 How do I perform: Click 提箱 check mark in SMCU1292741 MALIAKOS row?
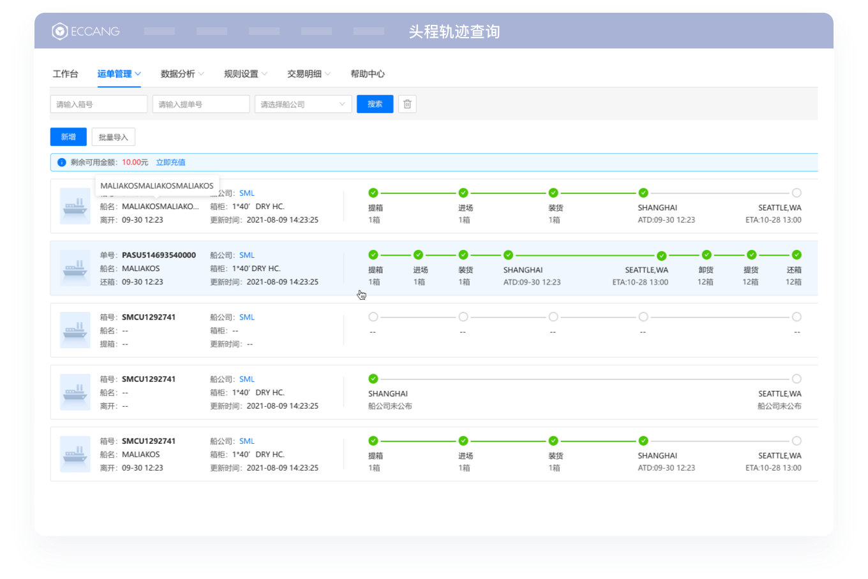point(373,441)
